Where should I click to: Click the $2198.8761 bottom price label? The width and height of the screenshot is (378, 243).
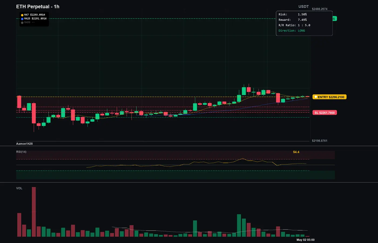[x=320, y=141]
